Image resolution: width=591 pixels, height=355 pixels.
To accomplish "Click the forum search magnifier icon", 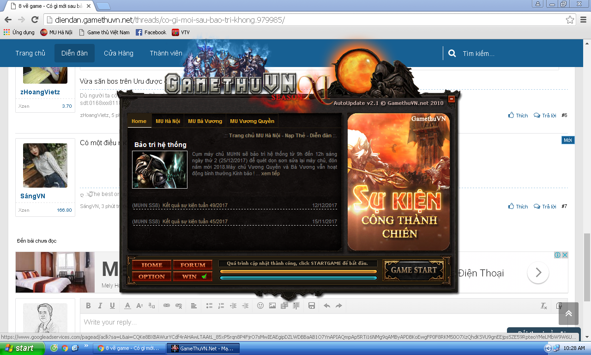I will tap(452, 53).
